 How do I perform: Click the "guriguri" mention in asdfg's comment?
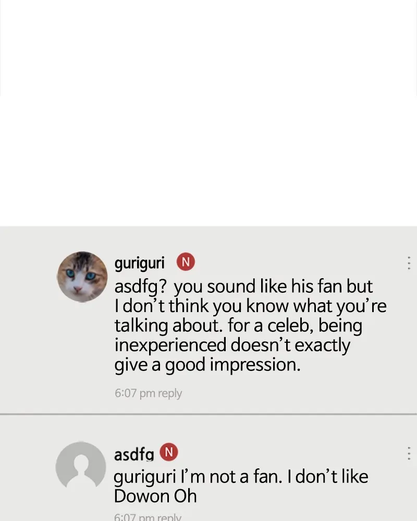[145, 477]
